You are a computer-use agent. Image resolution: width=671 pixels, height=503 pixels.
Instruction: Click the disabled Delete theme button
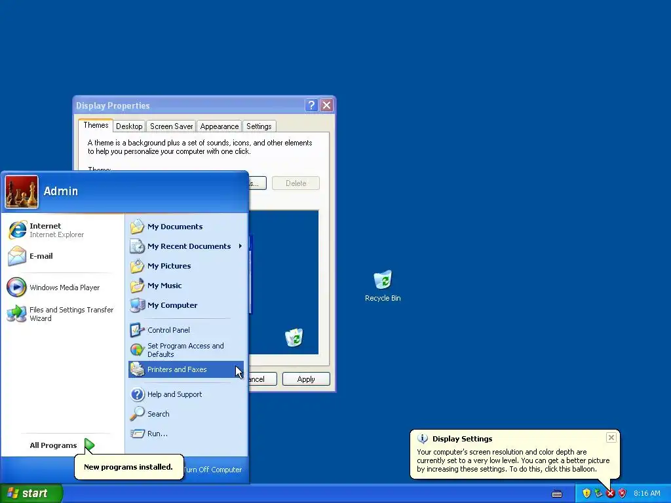pyautogui.click(x=296, y=183)
